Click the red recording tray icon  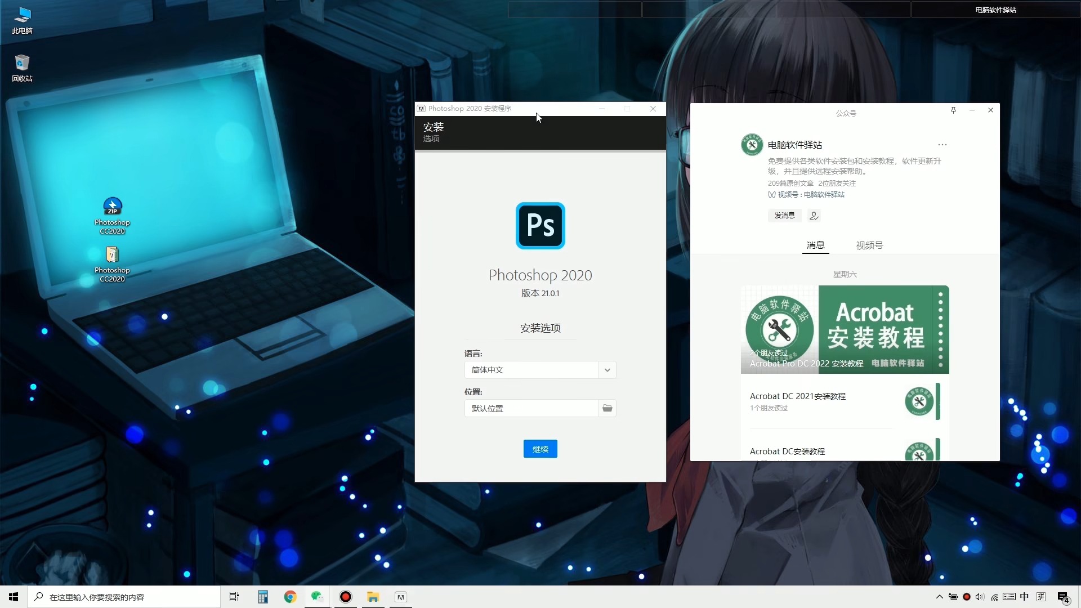pos(967,597)
